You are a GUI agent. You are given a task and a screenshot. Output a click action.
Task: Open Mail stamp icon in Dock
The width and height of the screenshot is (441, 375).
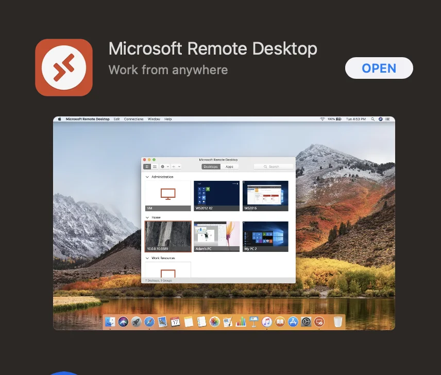coord(162,321)
